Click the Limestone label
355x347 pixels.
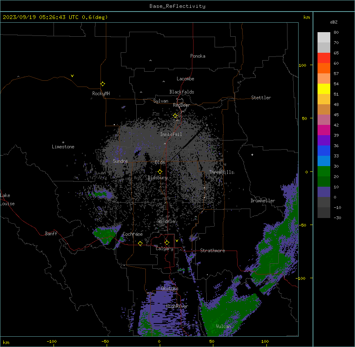pyautogui.click(x=63, y=147)
